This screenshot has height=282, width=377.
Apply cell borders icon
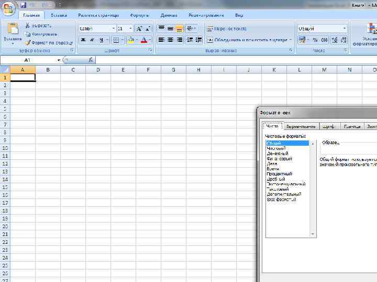click(116, 40)
